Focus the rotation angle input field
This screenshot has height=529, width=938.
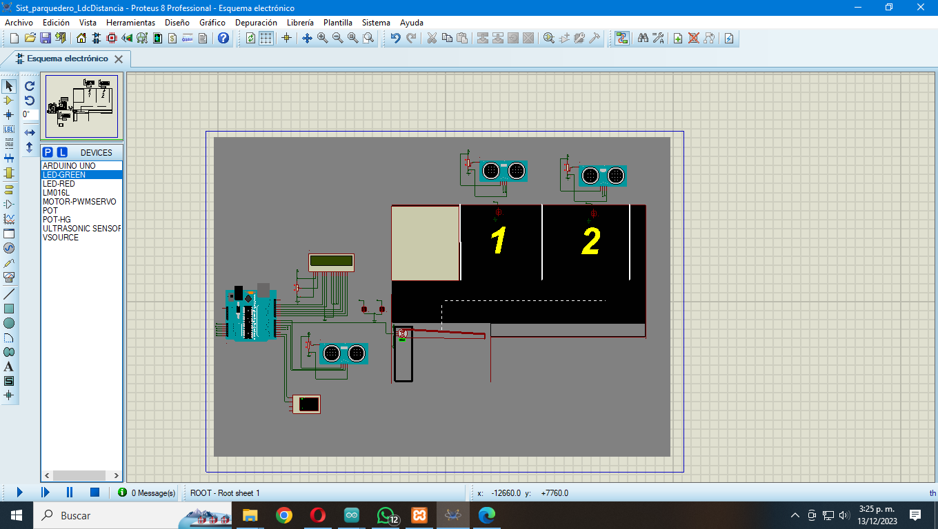coord(30,115)
